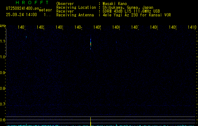The height and width of the screenshot is (126, 198).
Task: Click the kHz axis unit label
Action: tap(3, 26)
